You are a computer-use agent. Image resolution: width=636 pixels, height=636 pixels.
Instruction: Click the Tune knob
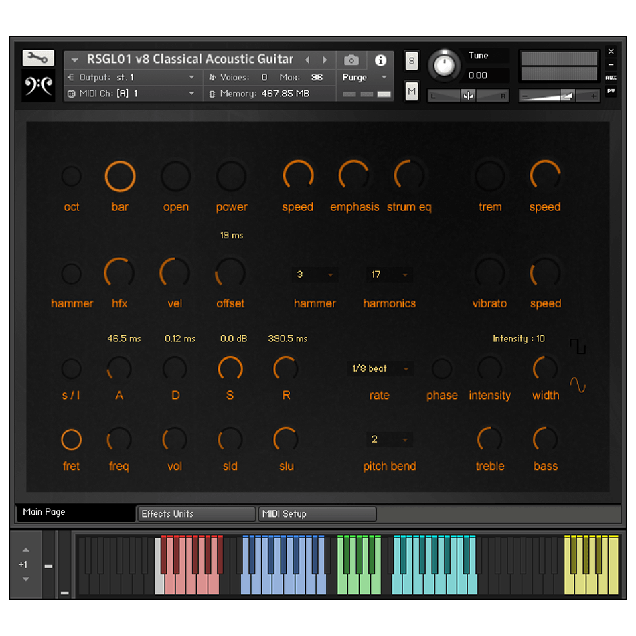444,66
